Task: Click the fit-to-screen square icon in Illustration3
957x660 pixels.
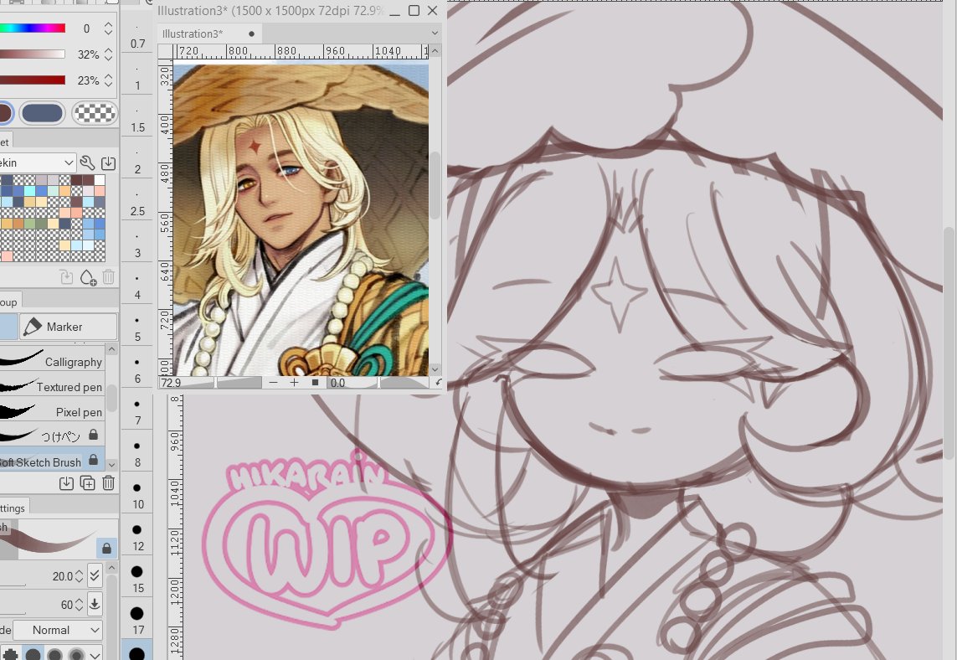Action: click(x=315, y=382)
